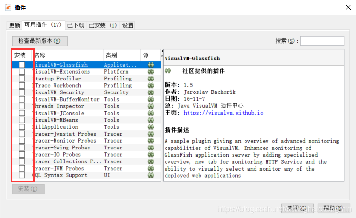The width and height of the screenshot is (356, 218).
Task: Close the 插件 dialog window
Action: pyautogui.click(x=348, y=7)
